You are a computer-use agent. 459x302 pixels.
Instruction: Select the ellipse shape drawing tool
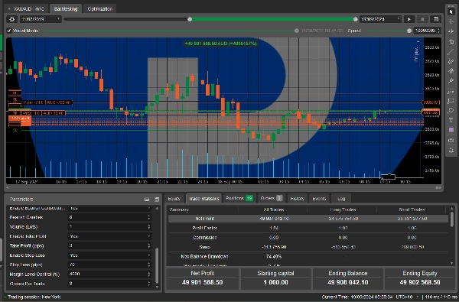pyautogui.click(x=451, y=111)
